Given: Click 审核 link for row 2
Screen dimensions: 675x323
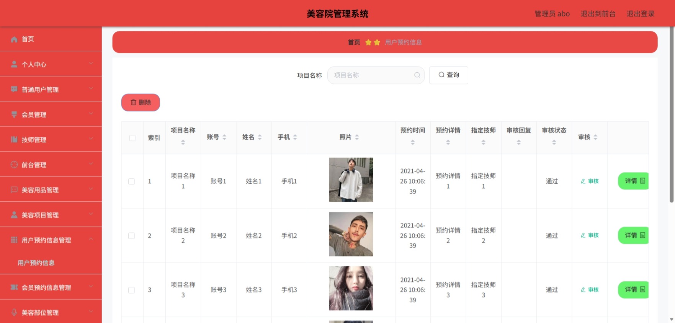Looking at the screenshot, I should (590, 235).
